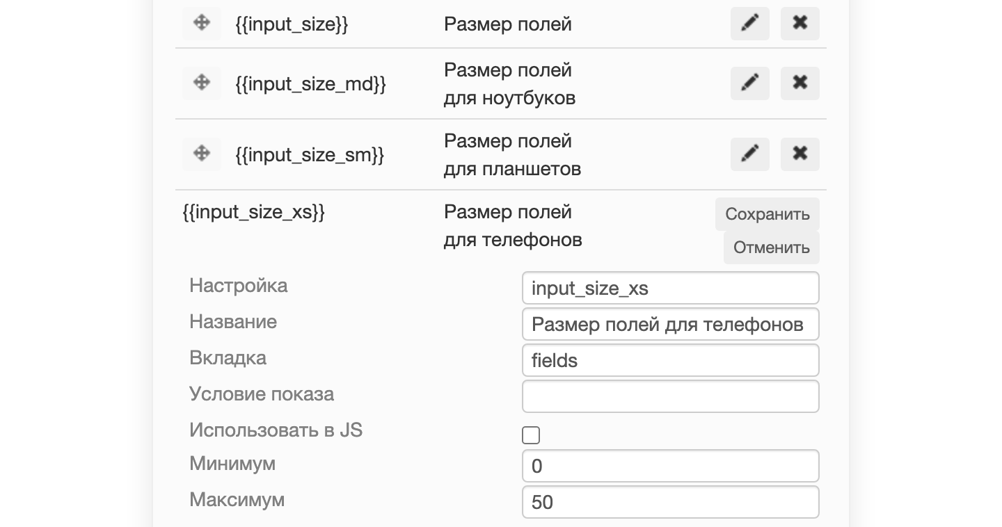Image resolution: width=1002 pixels, height=527 pixels.
Task: Enable the Использовать в JS checkbox
Action: pos(531,435)
